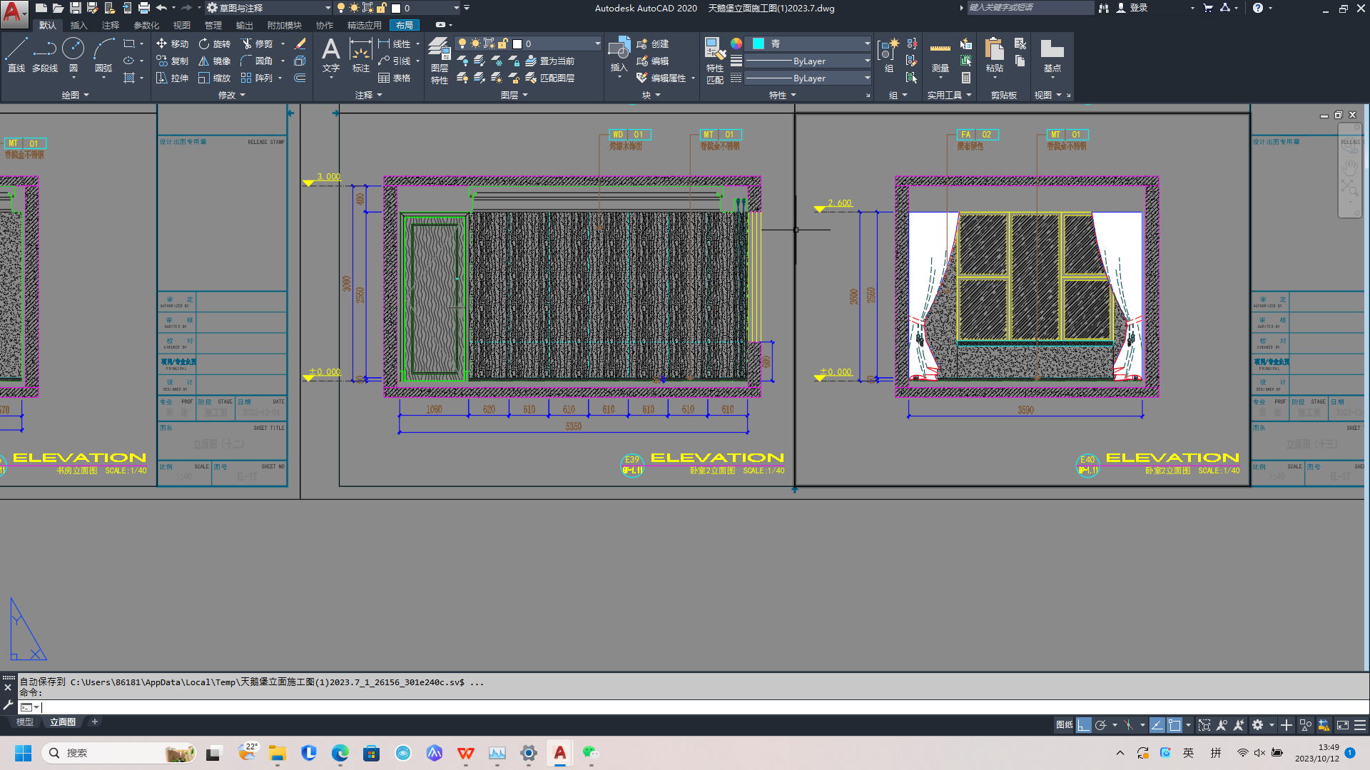
Task: Select the Line (直线) drawing tool
Action: tap(16, 55)
